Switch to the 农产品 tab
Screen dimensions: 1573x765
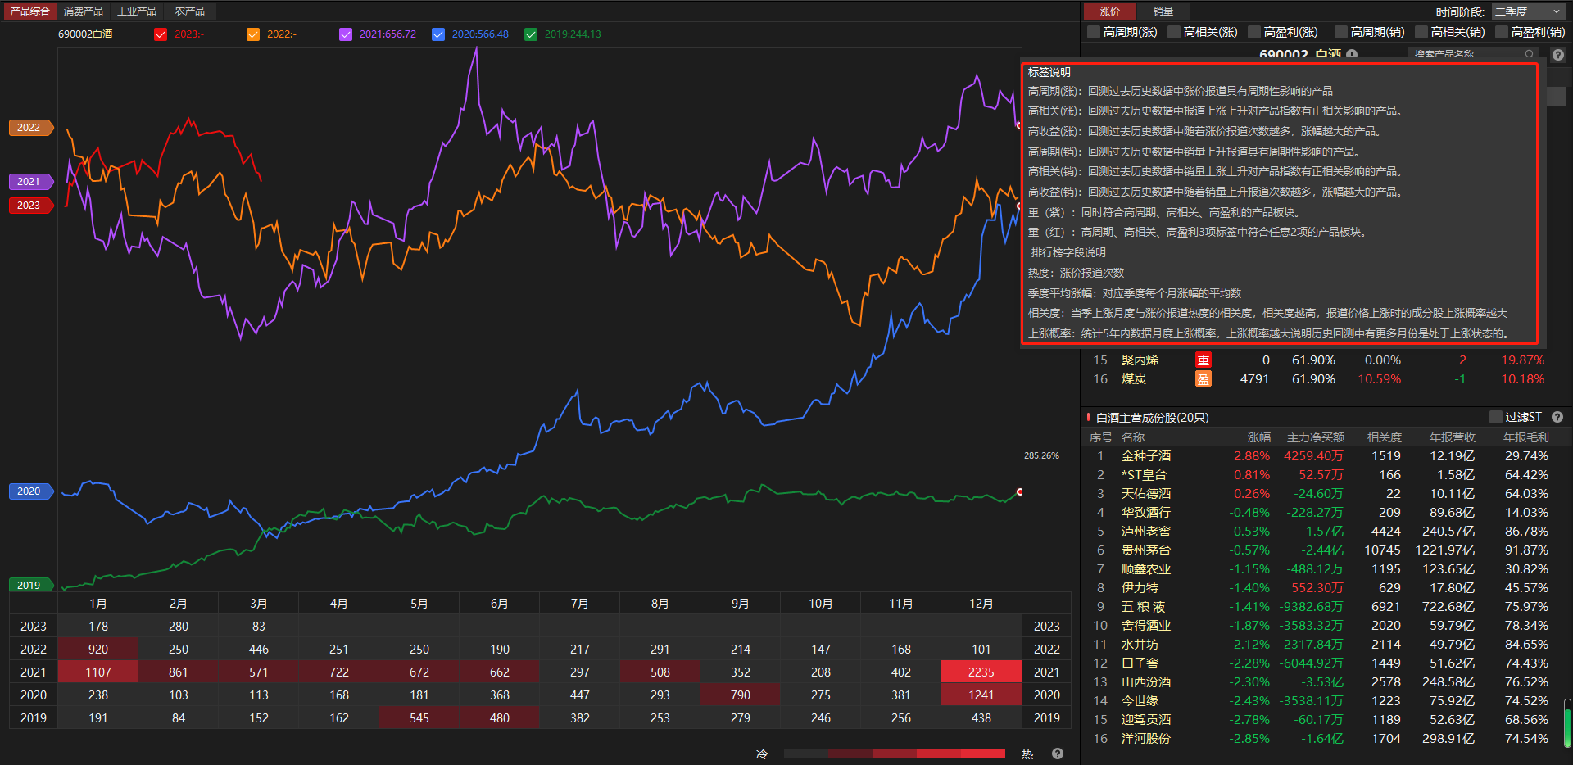click(190, 11)
